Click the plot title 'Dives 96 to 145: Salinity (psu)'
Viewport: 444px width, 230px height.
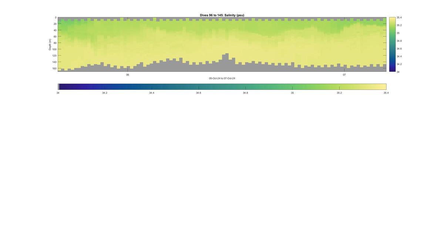pos(222,15)
